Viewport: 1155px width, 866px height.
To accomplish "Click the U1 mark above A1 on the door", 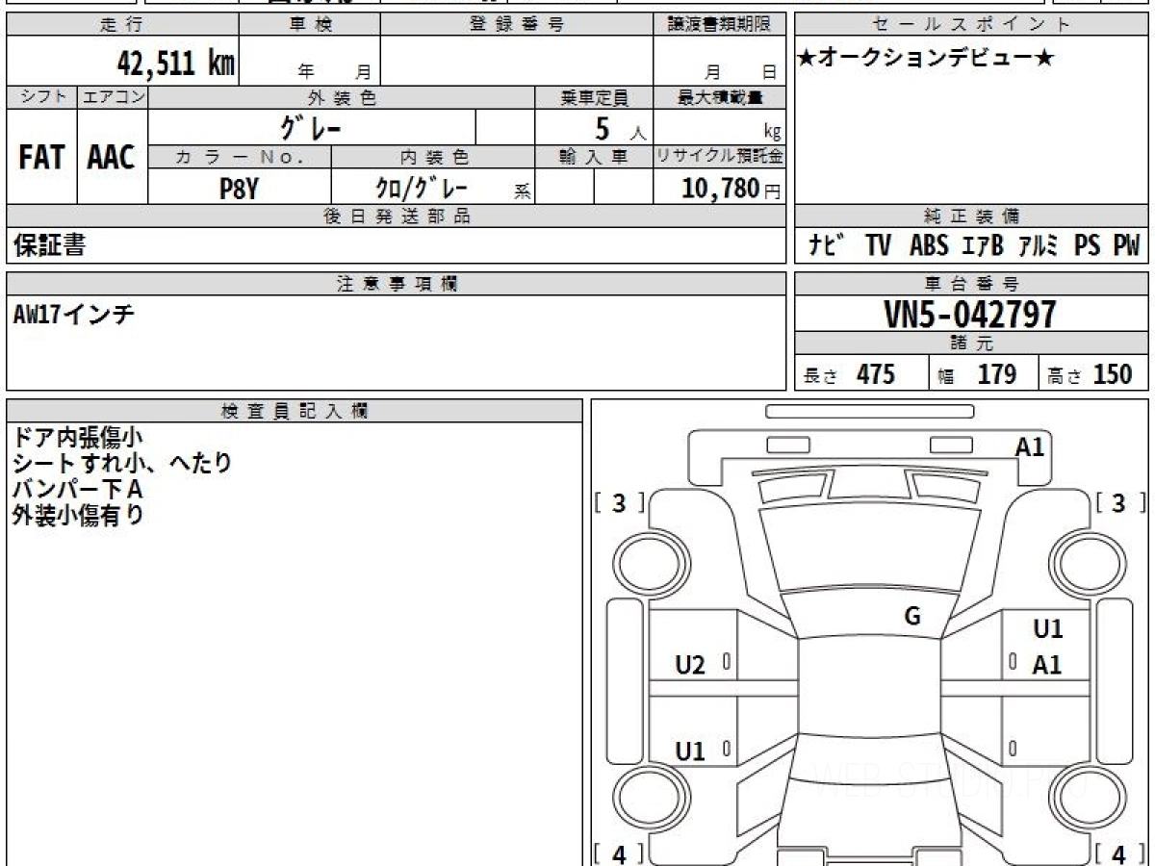I will [x=1047, y=629].
